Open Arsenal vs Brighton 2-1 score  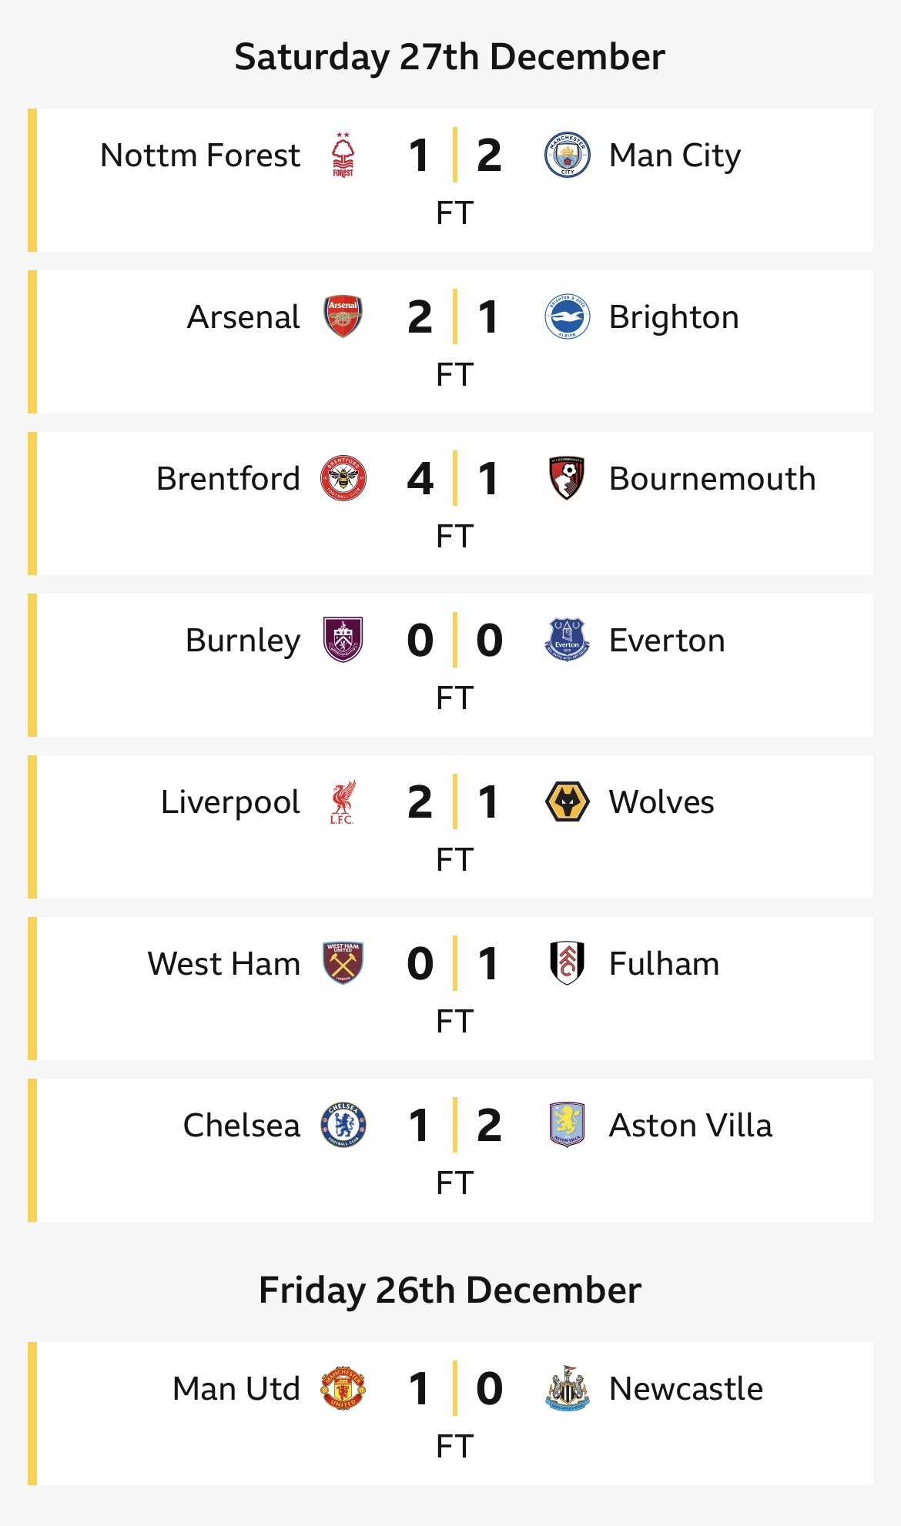[x=454, y=316]
